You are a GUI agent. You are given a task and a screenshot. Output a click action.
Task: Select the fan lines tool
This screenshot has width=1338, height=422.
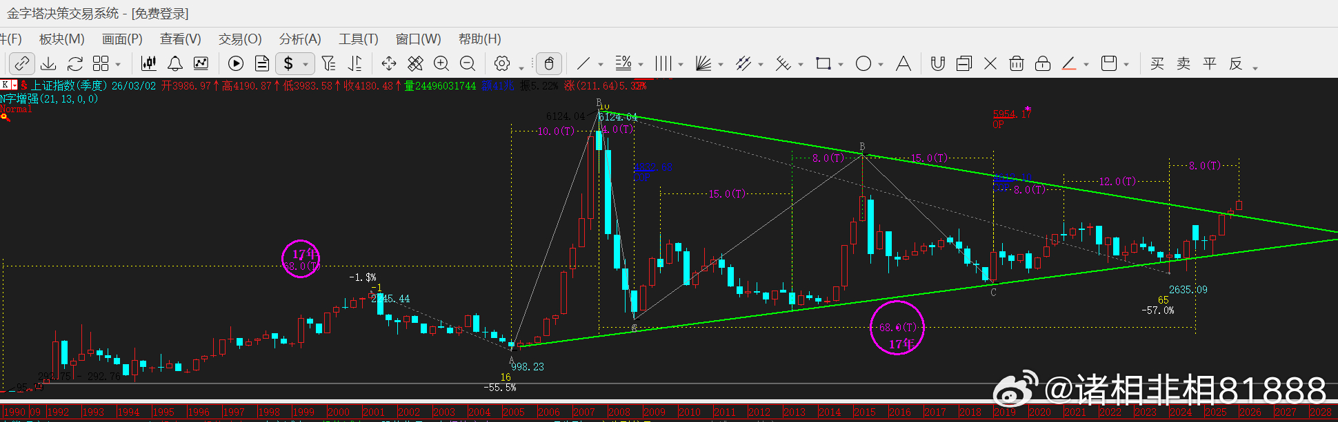pyautogui.click(x=703, y=63)
